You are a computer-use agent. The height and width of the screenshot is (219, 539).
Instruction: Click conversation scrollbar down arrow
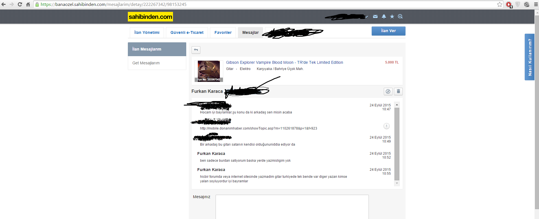click(x=397, y=183)
